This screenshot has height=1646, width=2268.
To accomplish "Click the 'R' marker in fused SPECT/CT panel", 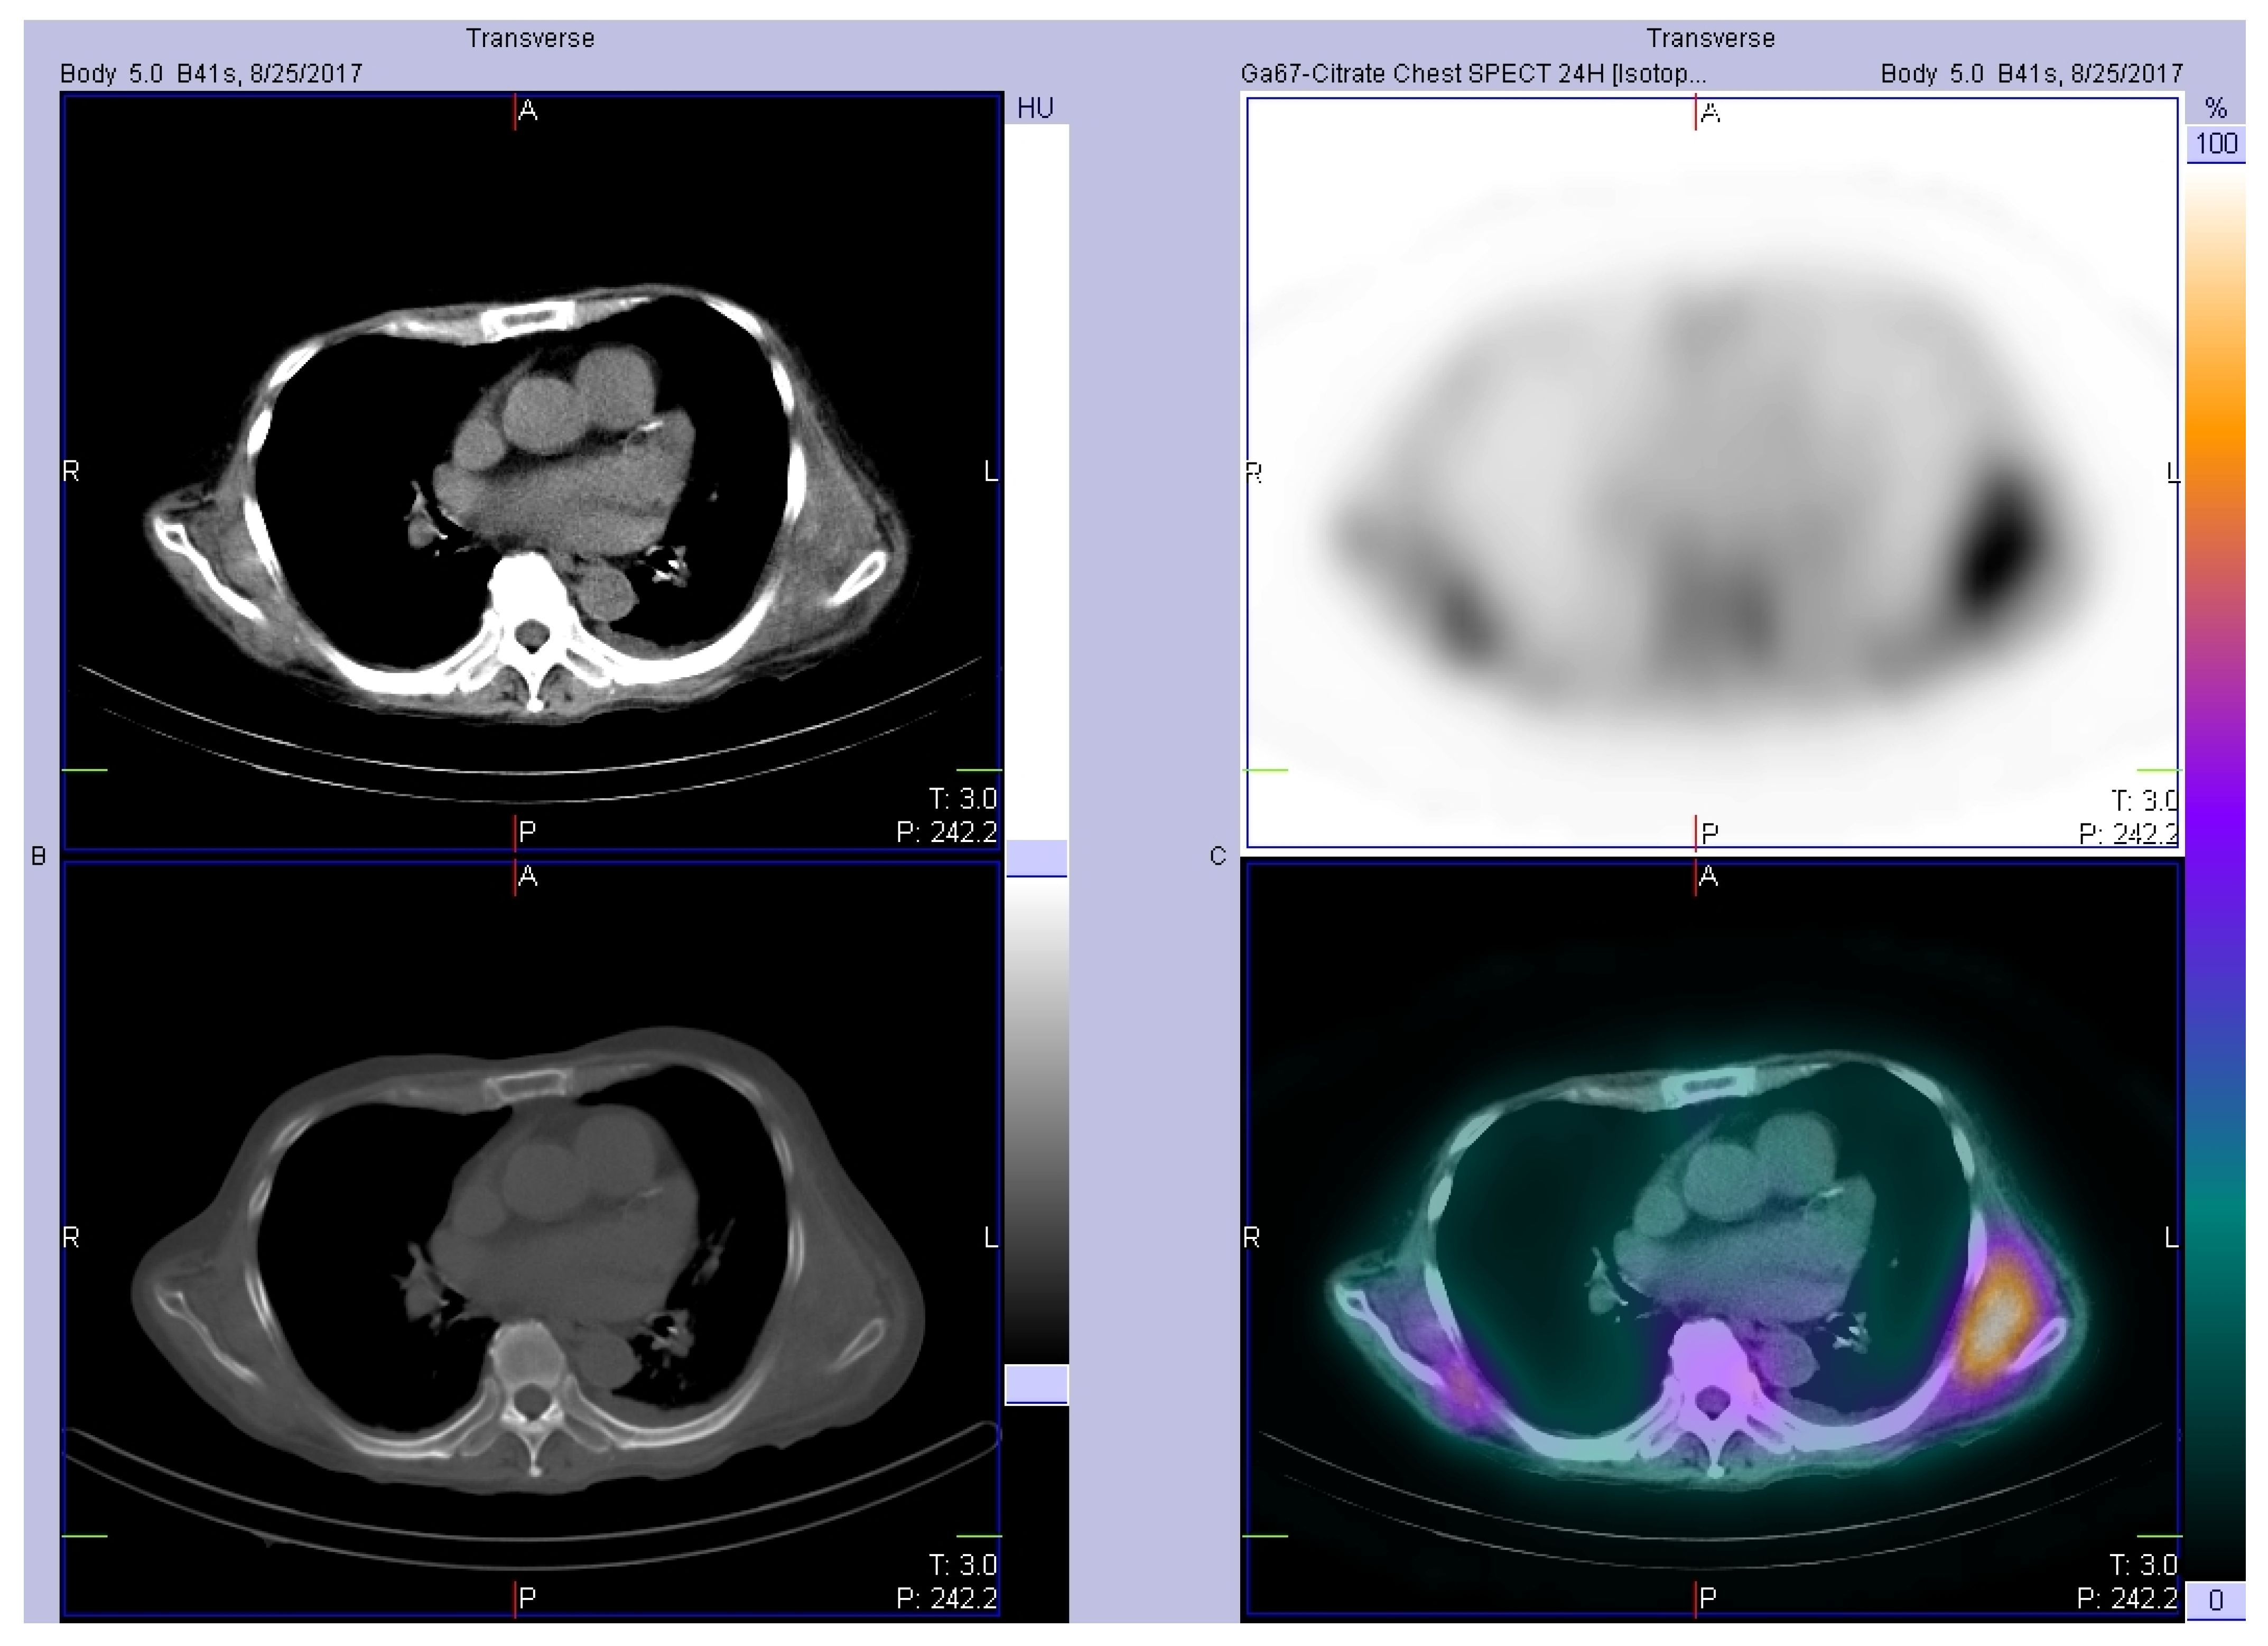I will 1252,1238.
